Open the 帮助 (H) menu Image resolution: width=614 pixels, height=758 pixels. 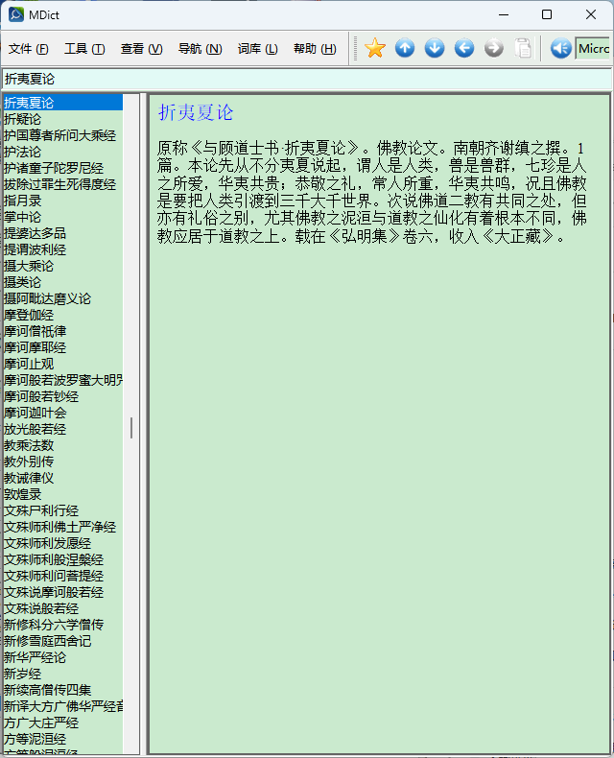pyautogui.click(x=315, y=49)
